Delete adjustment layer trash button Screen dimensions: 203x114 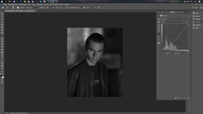[x=188, y=98]
